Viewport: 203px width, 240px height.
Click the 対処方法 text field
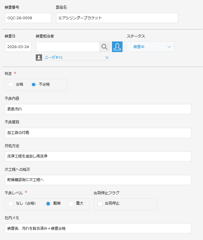98,156
